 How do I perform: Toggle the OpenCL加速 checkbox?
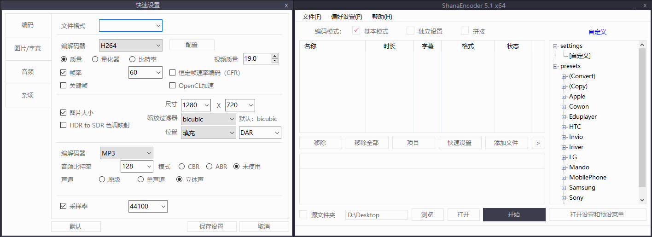pyautogui.click(x=173, y=86)
